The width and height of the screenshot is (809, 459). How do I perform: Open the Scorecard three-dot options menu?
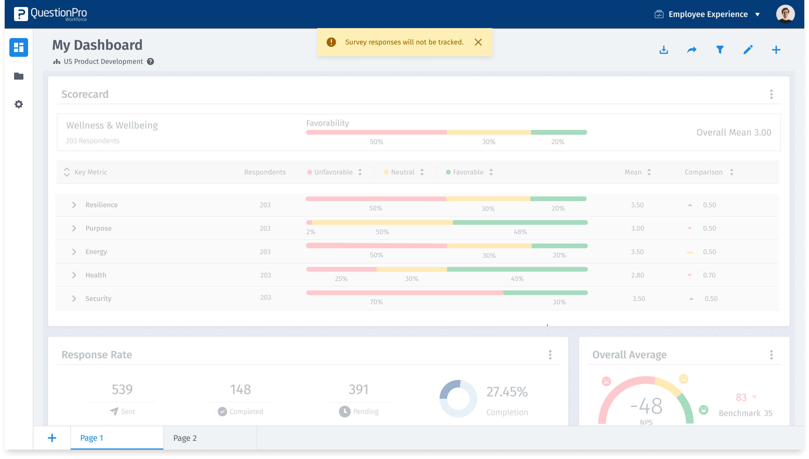tap(771, 94)
